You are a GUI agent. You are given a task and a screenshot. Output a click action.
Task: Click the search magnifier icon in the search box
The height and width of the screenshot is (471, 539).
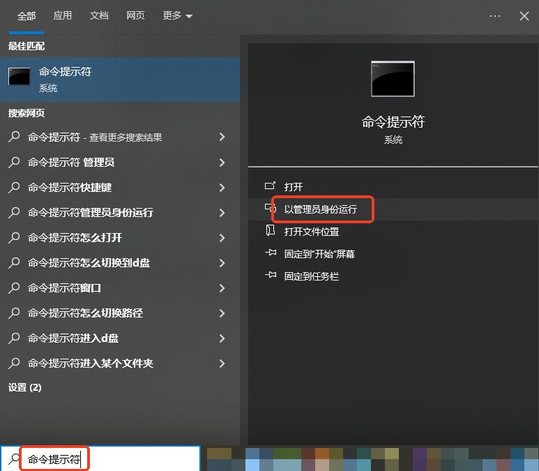(x=13, y=458)
